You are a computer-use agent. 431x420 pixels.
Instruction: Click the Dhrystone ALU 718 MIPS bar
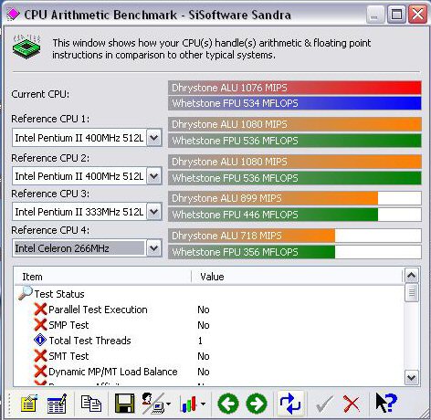tap(295, 236)
